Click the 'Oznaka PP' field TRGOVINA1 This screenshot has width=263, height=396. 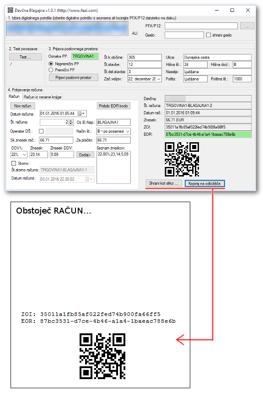85,56
